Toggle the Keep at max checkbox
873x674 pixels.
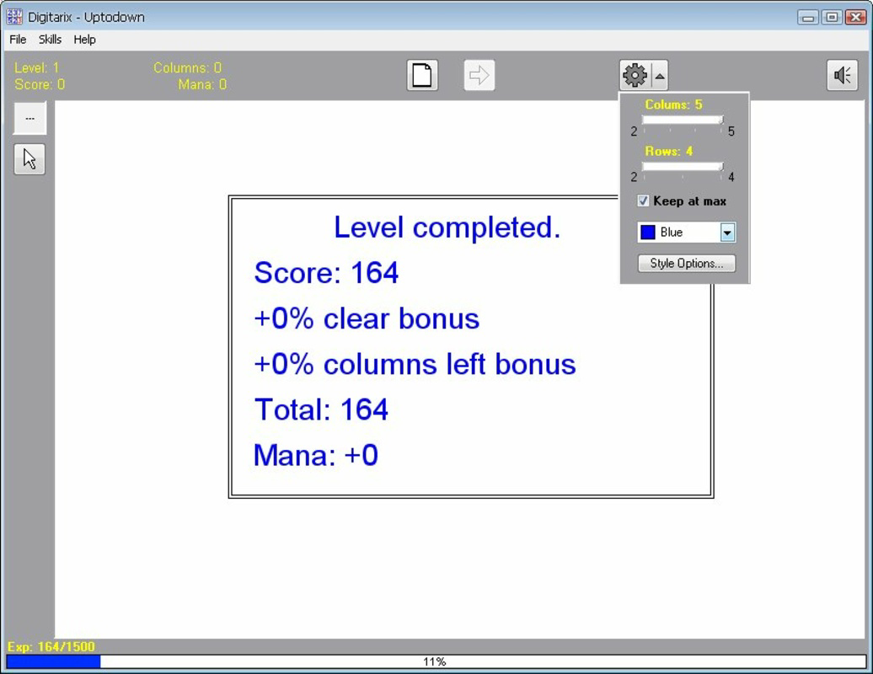click(643, 201)
